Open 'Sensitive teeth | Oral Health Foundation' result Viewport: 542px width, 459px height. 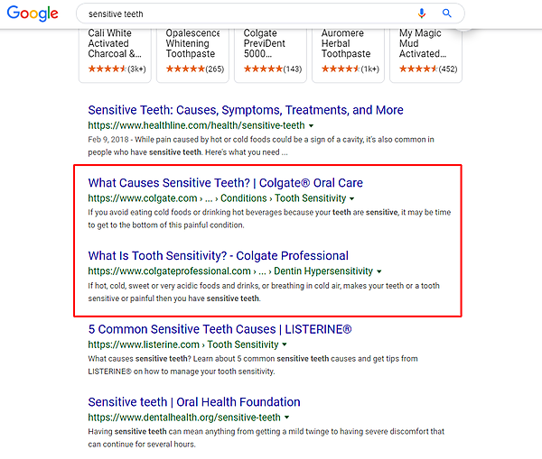(194, 402)
